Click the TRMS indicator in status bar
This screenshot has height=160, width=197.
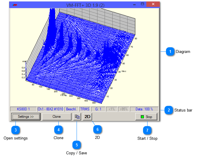pyautogui.click(x=85, y=109)
